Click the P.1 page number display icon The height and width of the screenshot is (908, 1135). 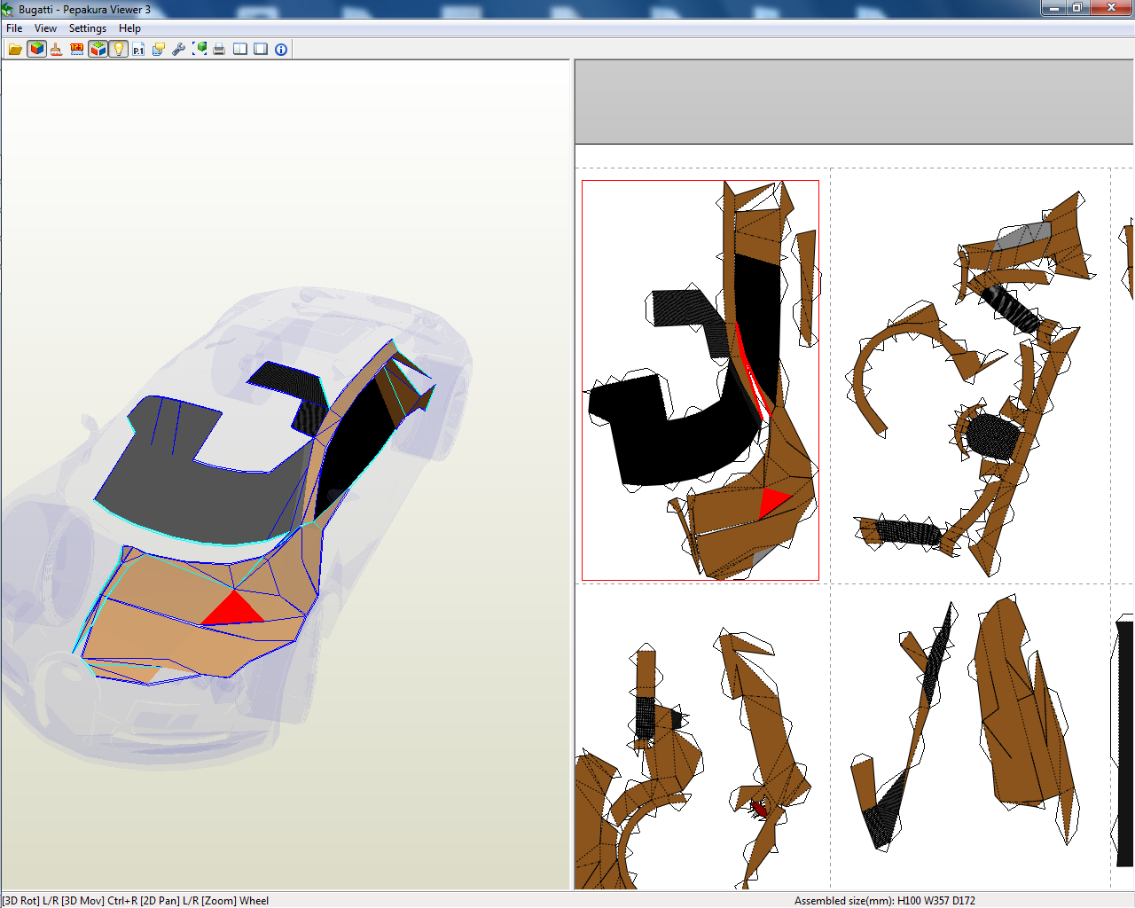pyautogui.click(x=137, y=49)
